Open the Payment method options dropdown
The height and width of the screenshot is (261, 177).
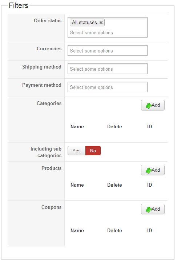108,87
